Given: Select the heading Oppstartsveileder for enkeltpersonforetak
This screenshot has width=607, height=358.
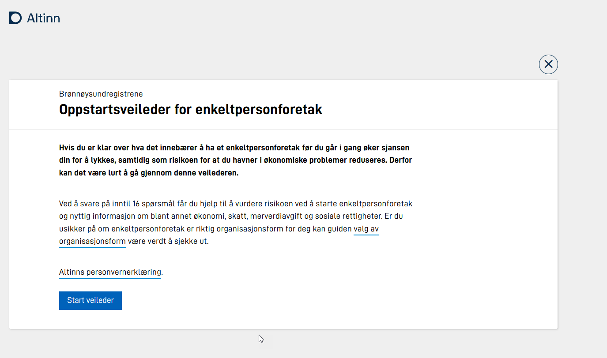Looking at the screenshot, I should click(191, 110).
